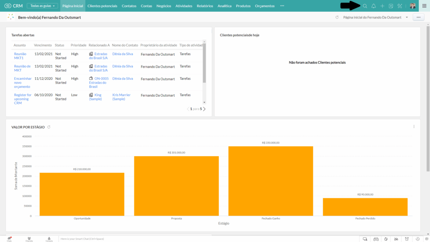Click the plus create-new icon
This screenshot has height=242, width=430.
(x=382, y=6)
